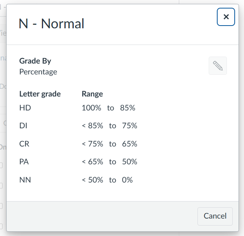Viewport: 244px width, 236px height.
Task: Click the 100% upper value for HD
Action: (91, 108)
